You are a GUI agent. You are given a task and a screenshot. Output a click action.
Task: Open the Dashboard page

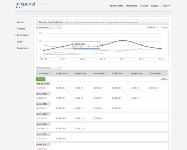[131, 6]
